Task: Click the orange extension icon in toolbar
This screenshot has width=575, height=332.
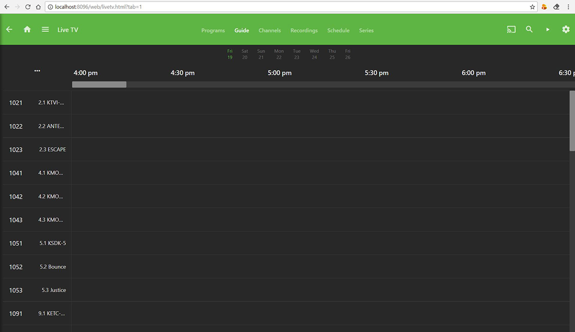Action: pyautogui.click(x=544, y=6)
